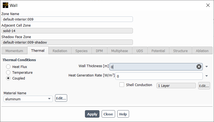Open the Ablation tab
This screenshot has width=214, height=122.
[202, 51]
